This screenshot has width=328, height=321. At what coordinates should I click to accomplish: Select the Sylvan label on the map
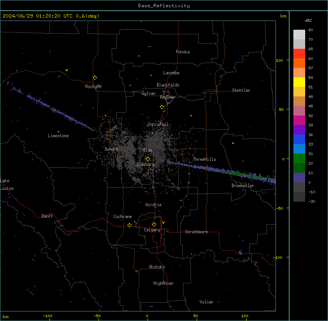click(148, 93)
